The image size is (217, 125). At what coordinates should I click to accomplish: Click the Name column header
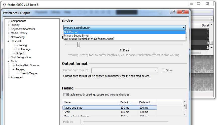[91, 102]
